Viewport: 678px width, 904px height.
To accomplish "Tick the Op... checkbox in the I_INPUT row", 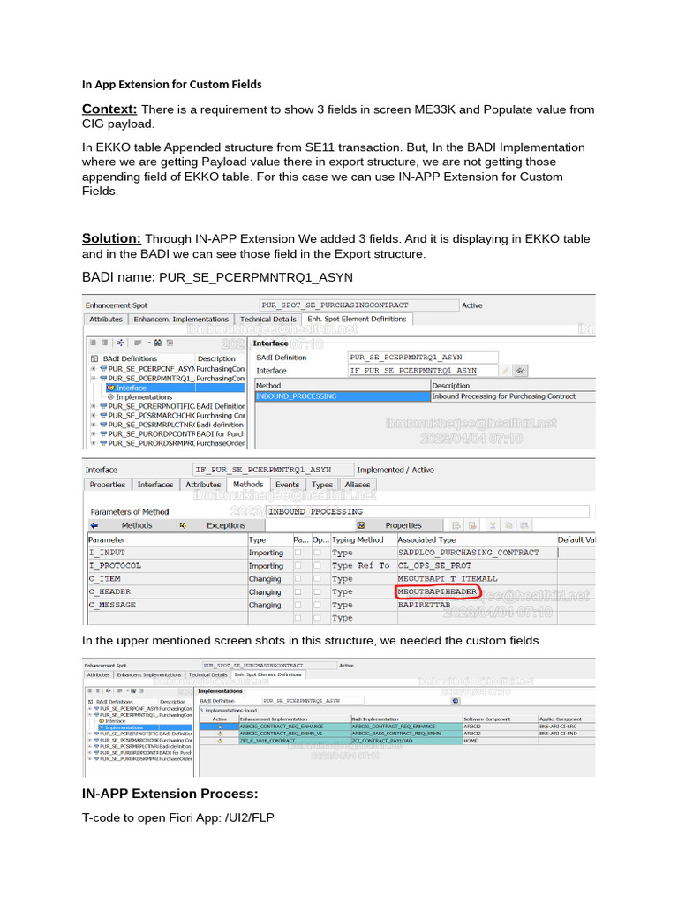I will click(x=317, y=553).
